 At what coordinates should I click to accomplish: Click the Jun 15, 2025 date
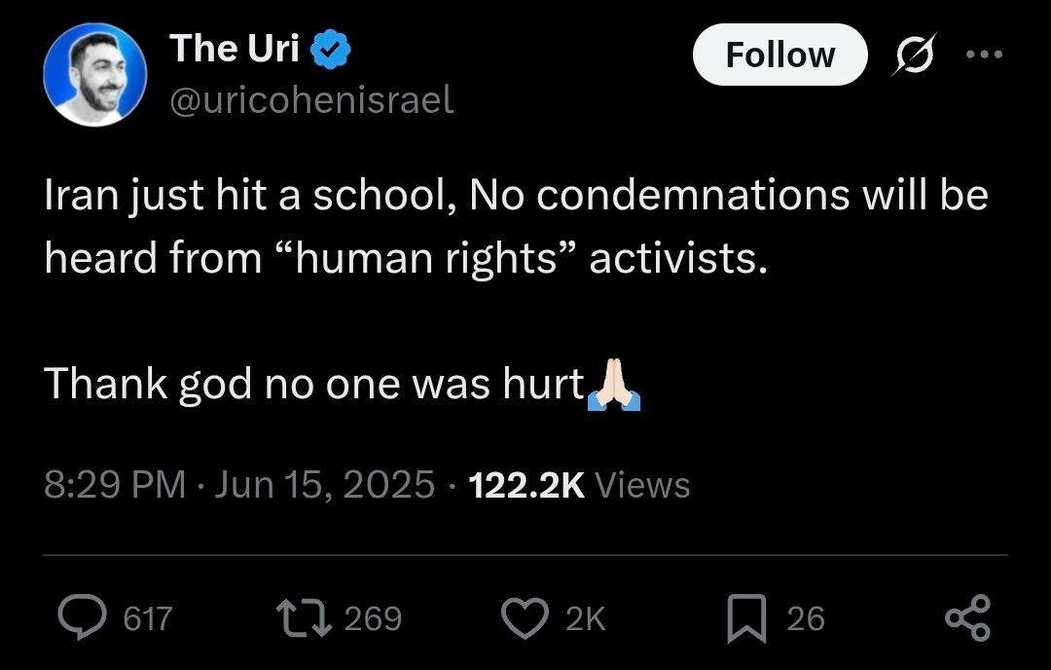coord(322,485)
